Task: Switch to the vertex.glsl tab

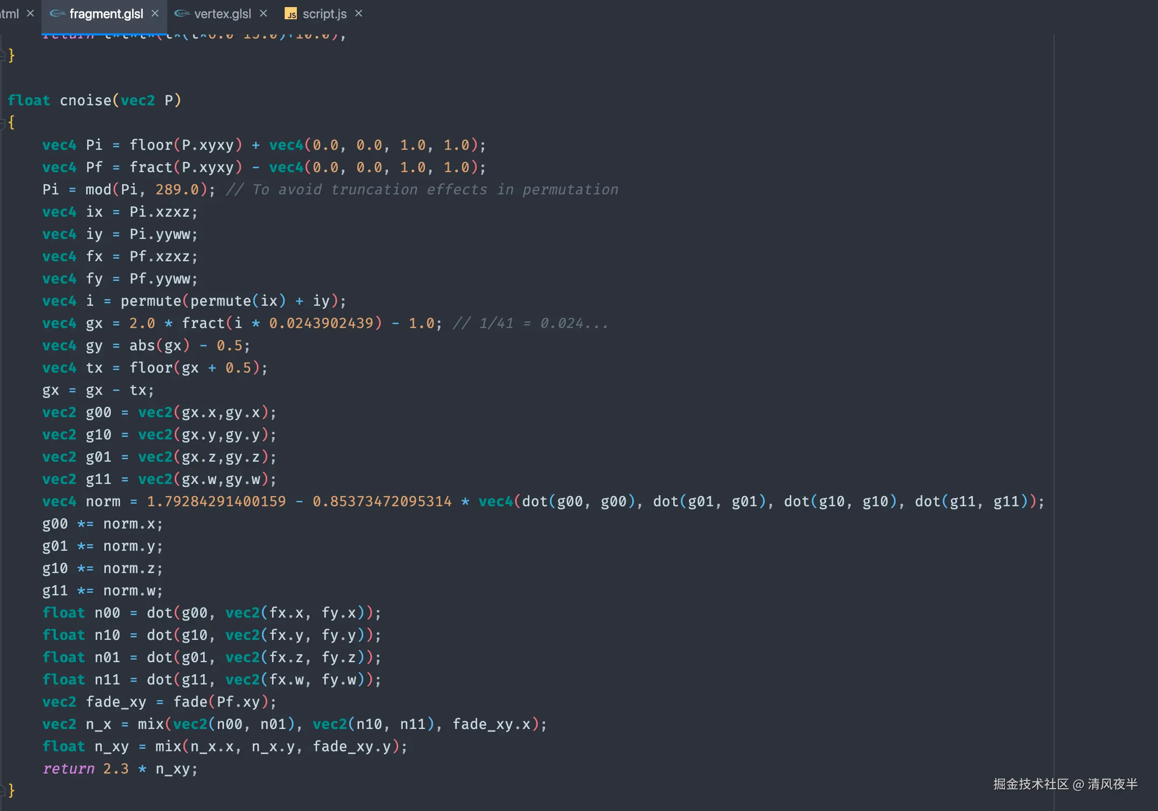Action: (x=222, y=14)
